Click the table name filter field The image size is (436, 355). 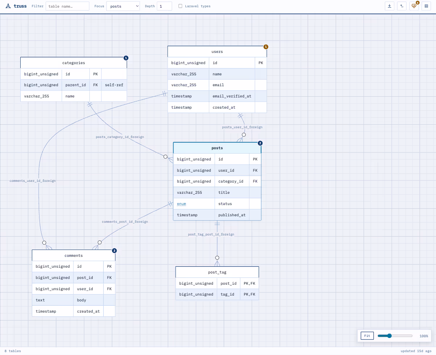click(x=67, y=6)
